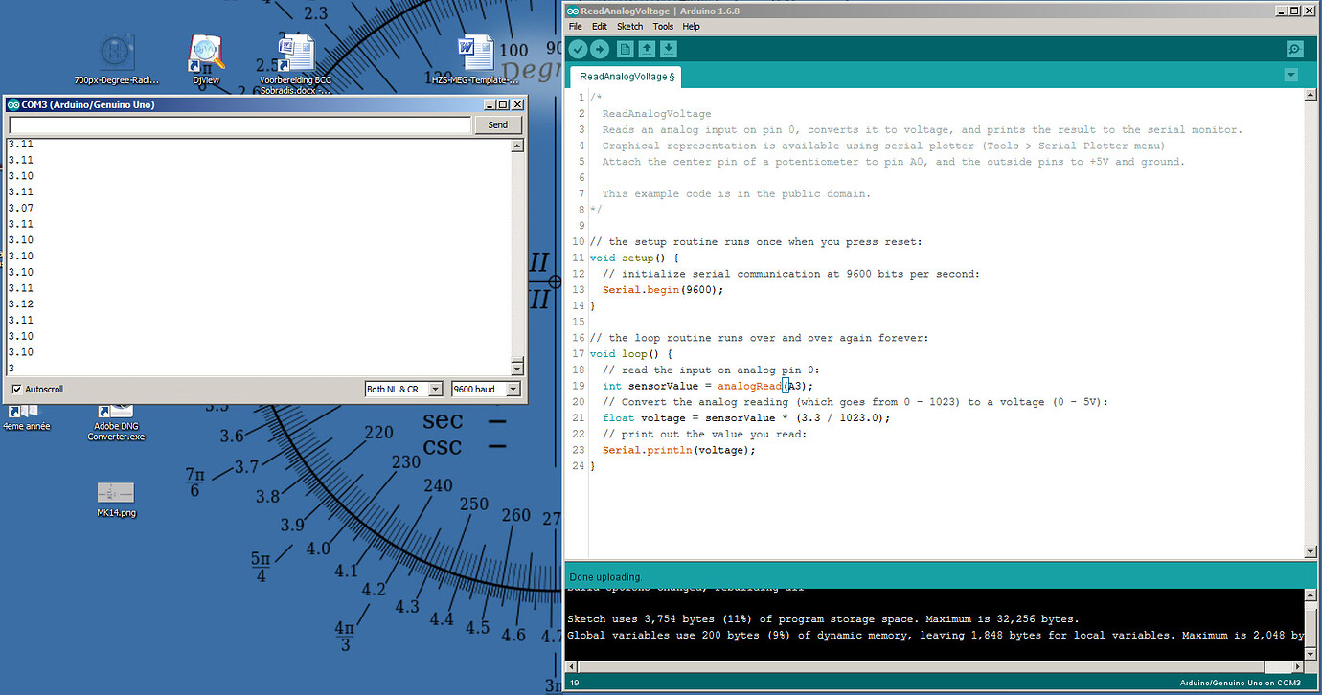The height and width of the screenshot is (695, 1322).
Task: Enable the Autoscroll checkbox in Serial Monitor
Action: tap(16, 389)
